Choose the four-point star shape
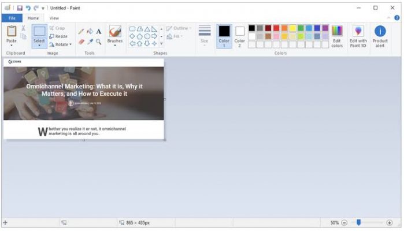This screenshot has width=404, height=231. tap(154, 43)
